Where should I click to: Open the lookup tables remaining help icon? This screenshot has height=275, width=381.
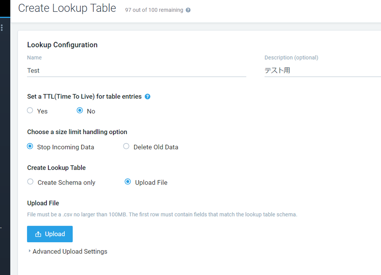click(x=187, y=10)
